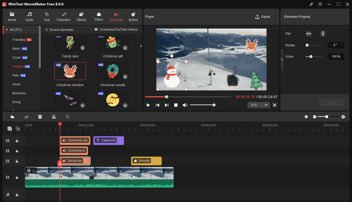Toggle the lock on the music track

[17, 195]
